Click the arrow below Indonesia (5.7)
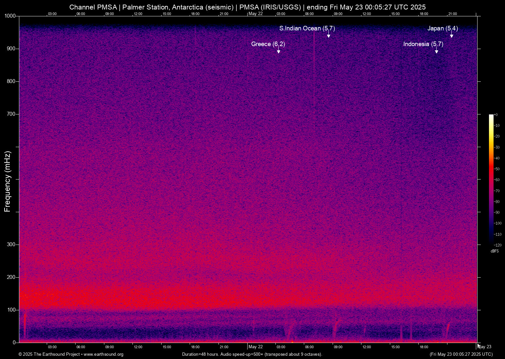Viewport: 505px width, 359px height. point(436,51)
